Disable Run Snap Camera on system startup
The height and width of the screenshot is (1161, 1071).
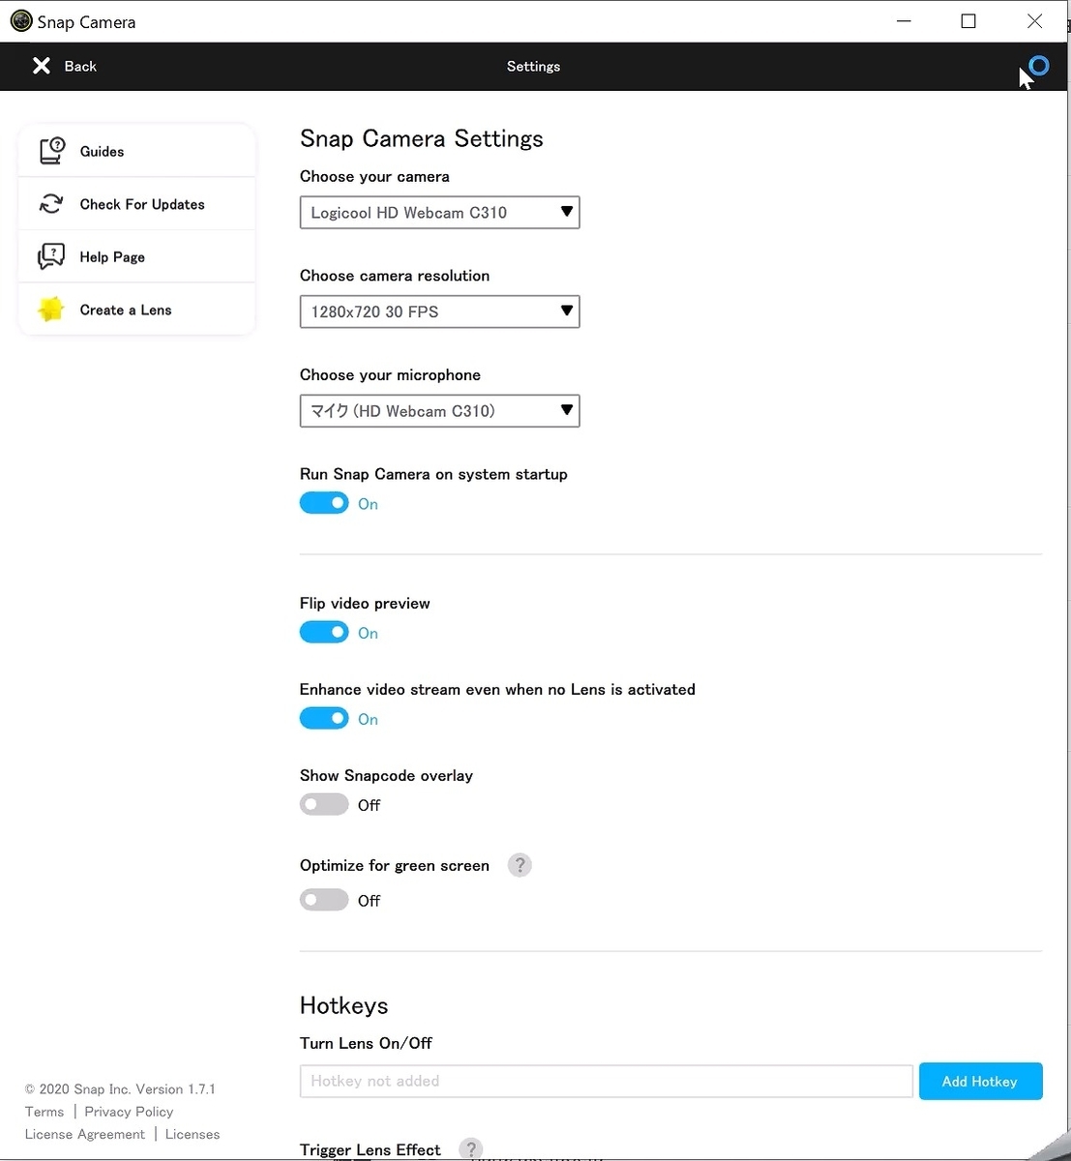(324, 503)
